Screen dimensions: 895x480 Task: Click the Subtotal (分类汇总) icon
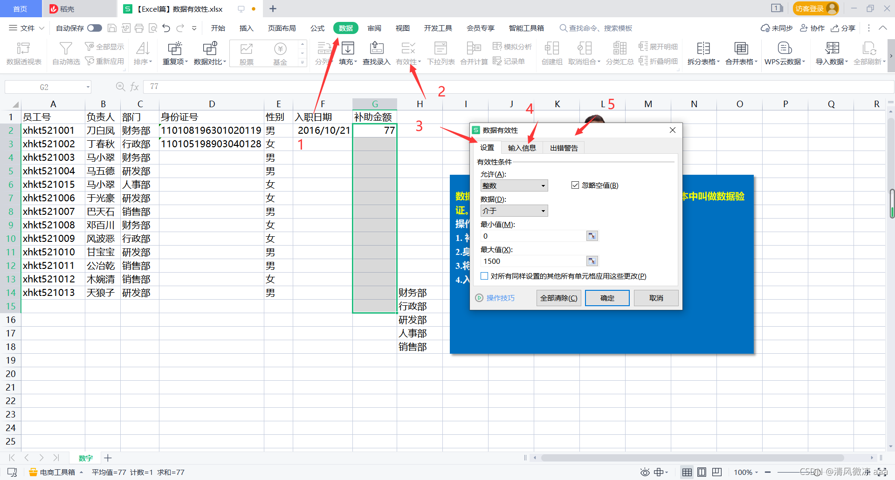pos(620,48)
